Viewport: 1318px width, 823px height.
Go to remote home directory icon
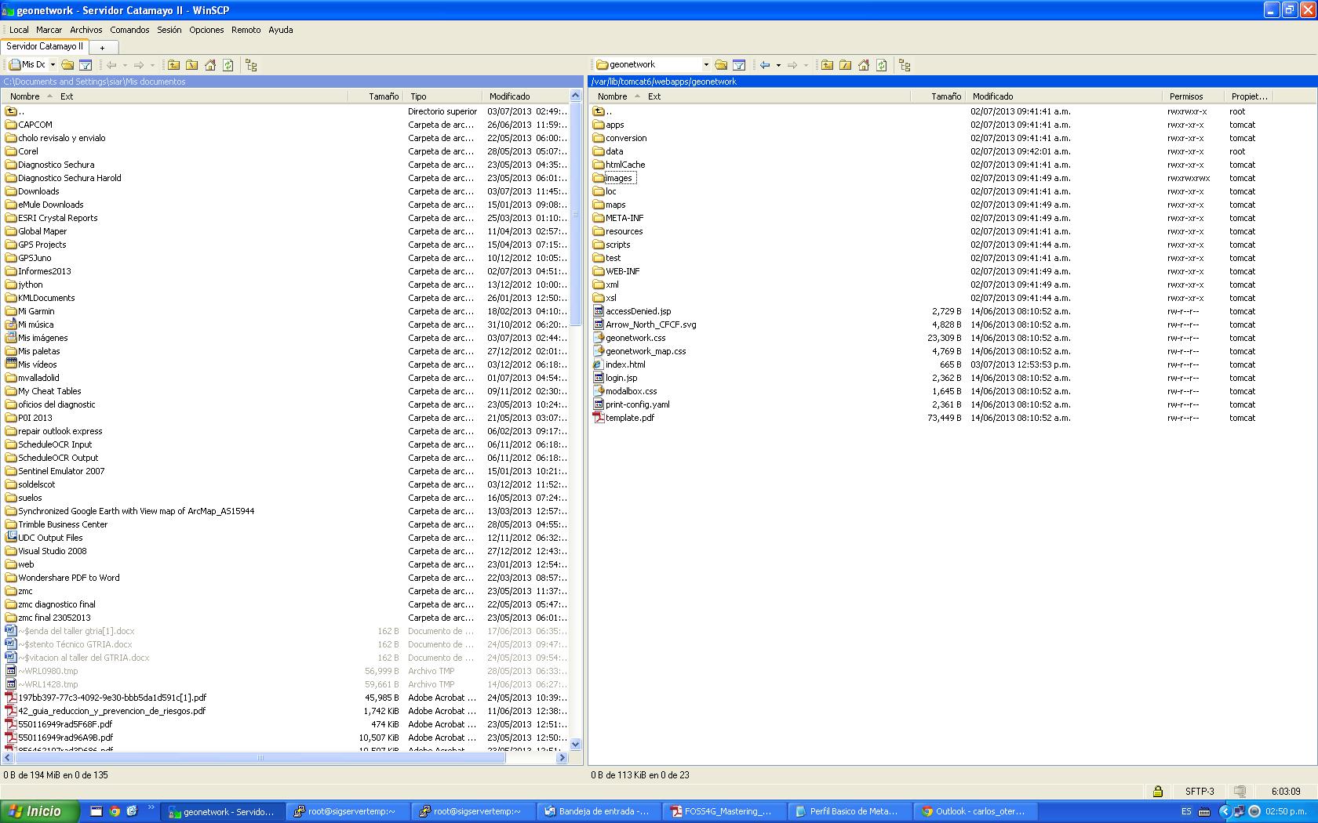point(864,65)
